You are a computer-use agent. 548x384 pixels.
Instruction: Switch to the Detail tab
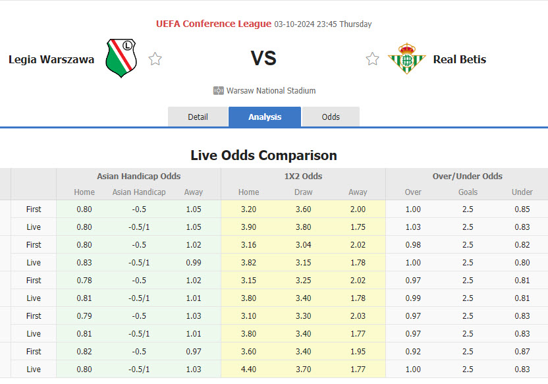coord(198,117)
